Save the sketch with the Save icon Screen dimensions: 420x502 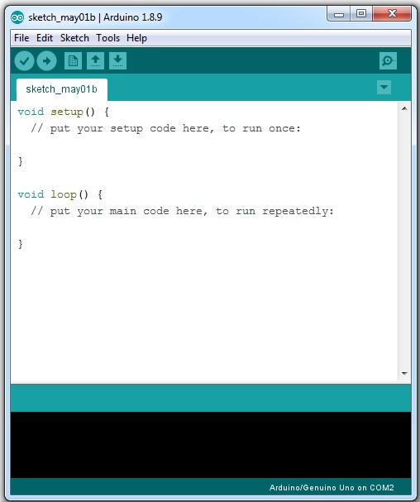pos(117,61)
